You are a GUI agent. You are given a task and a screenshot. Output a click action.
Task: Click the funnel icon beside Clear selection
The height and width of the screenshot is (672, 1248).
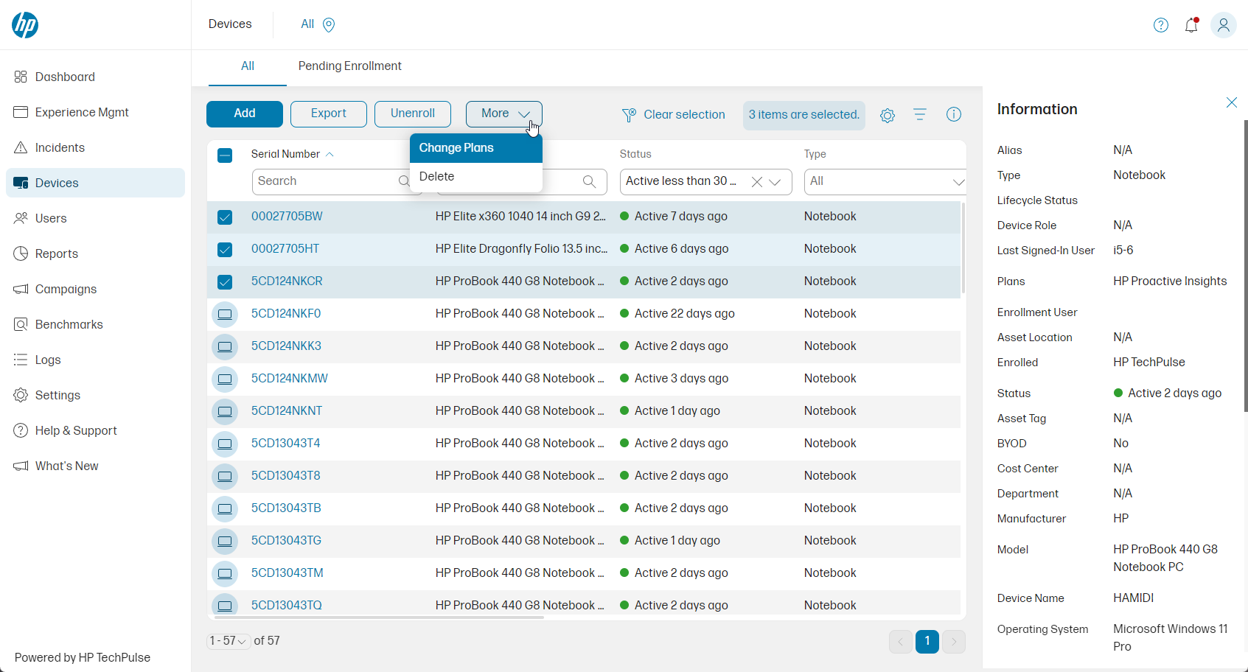pos(628,115)
